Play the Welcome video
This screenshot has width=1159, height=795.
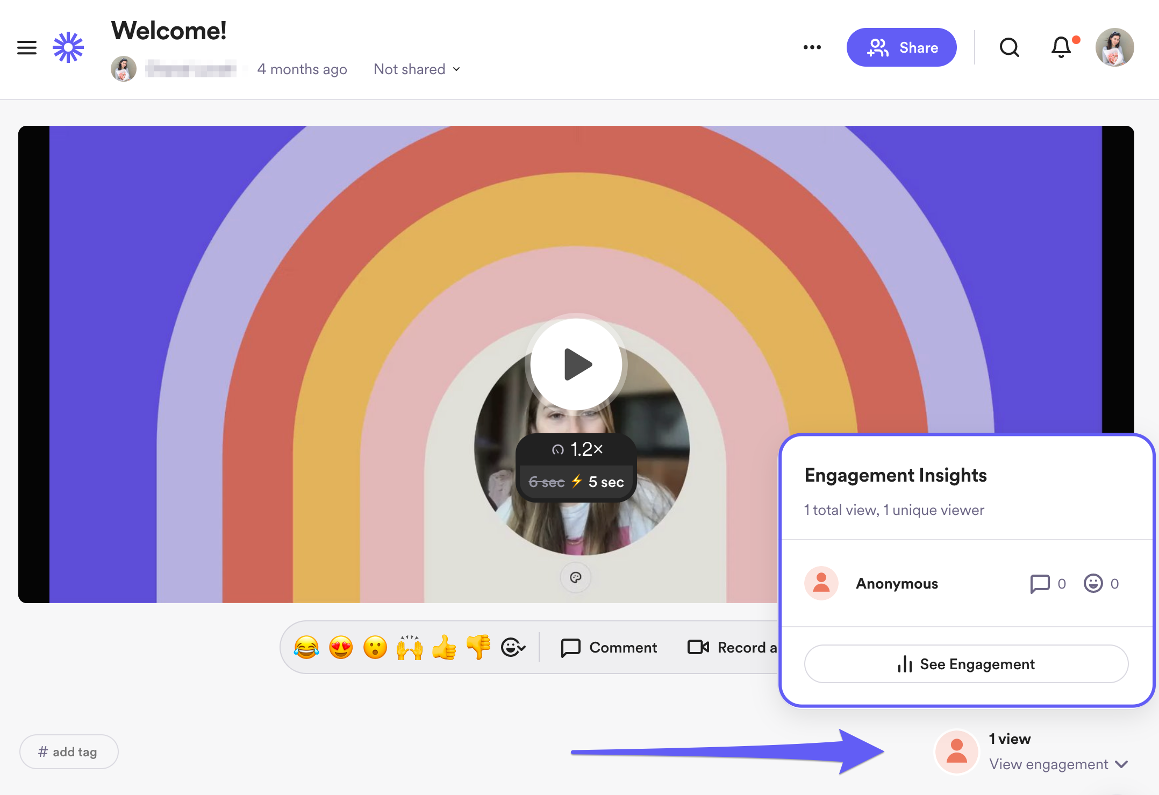click(x=576, y=364)
